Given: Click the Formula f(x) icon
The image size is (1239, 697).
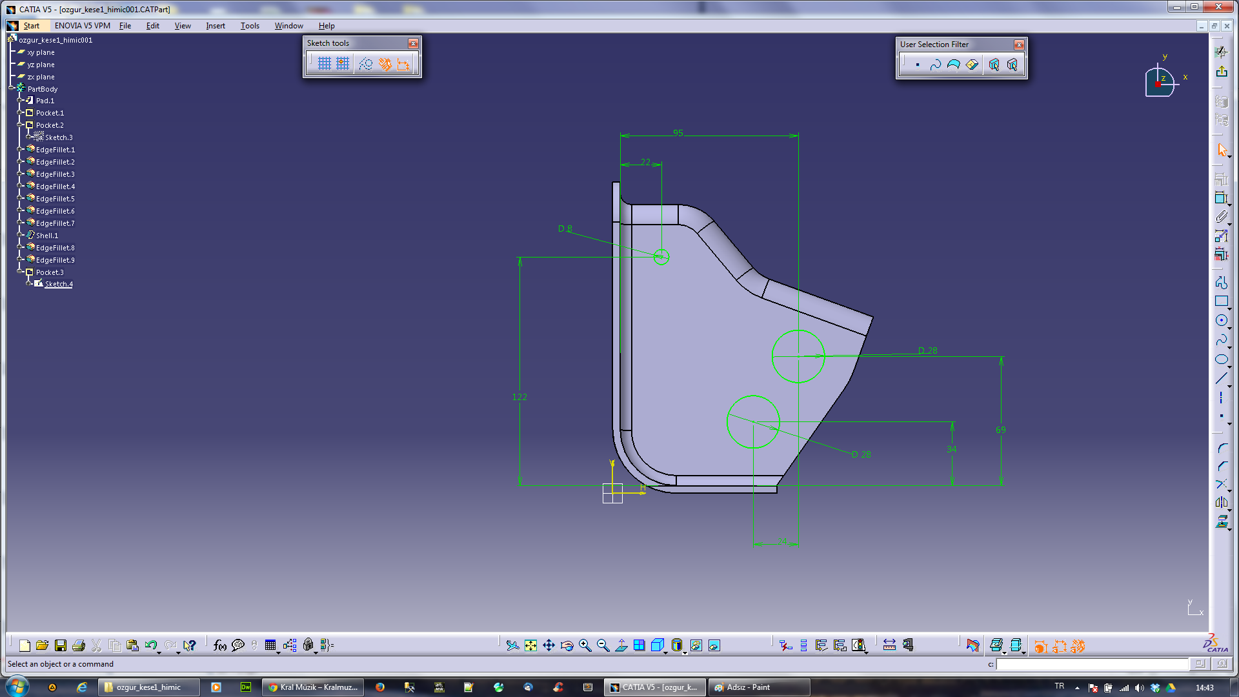Looking at the screenshot, I should [x=219, y=645].
